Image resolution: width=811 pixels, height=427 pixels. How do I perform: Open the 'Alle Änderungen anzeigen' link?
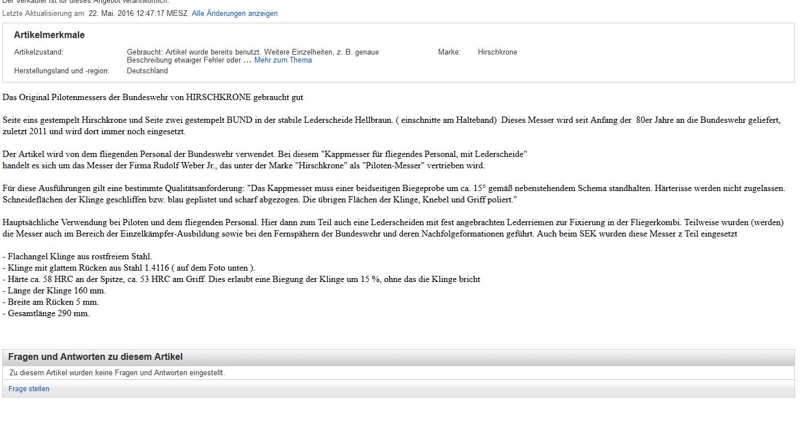234,13
